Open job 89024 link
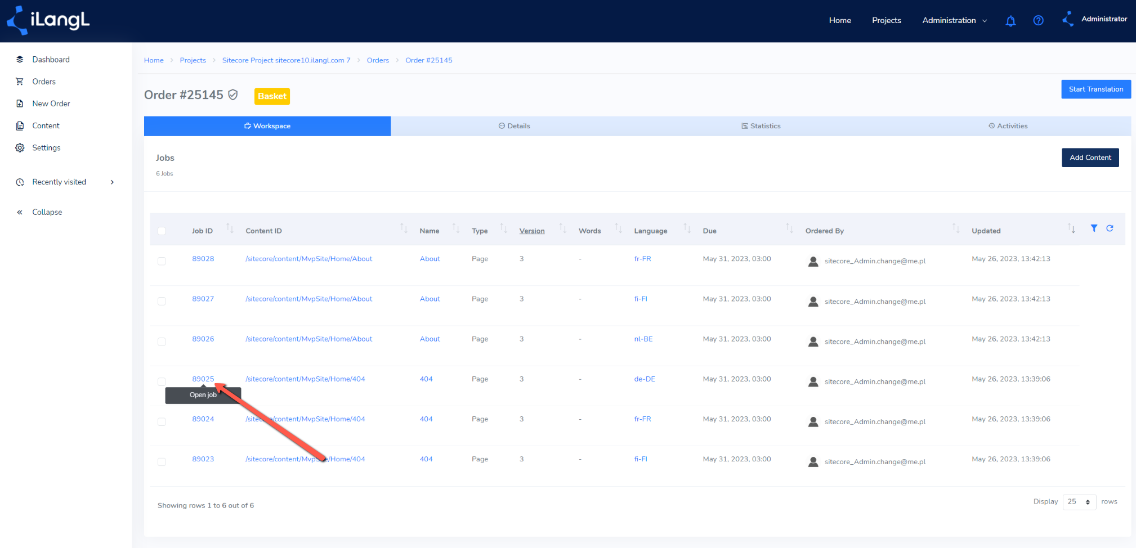The image size is (1136, 548). click(203, 419)
